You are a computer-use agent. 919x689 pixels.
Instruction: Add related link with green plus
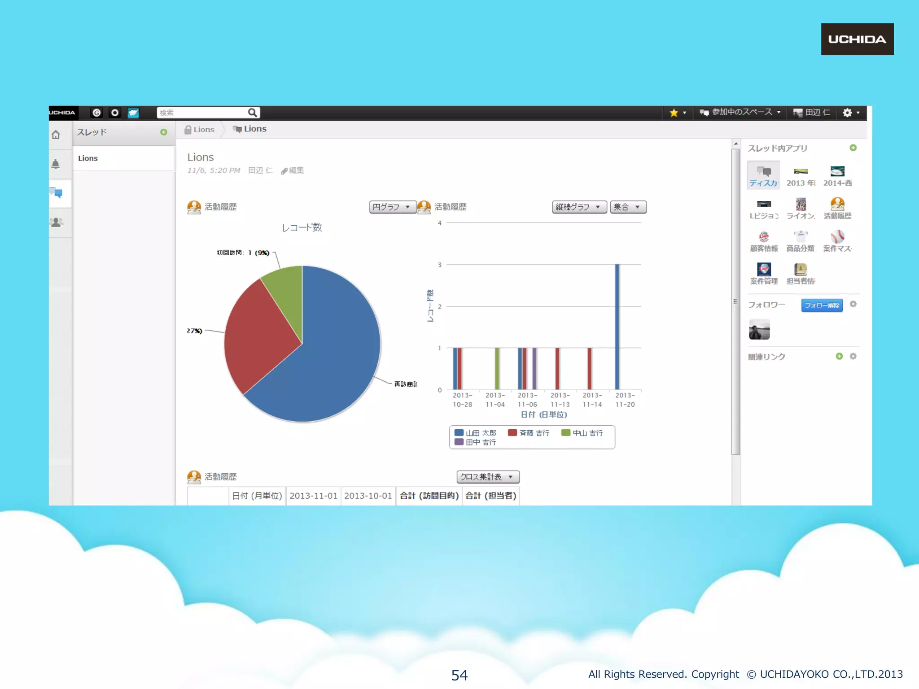click(839, 356)
